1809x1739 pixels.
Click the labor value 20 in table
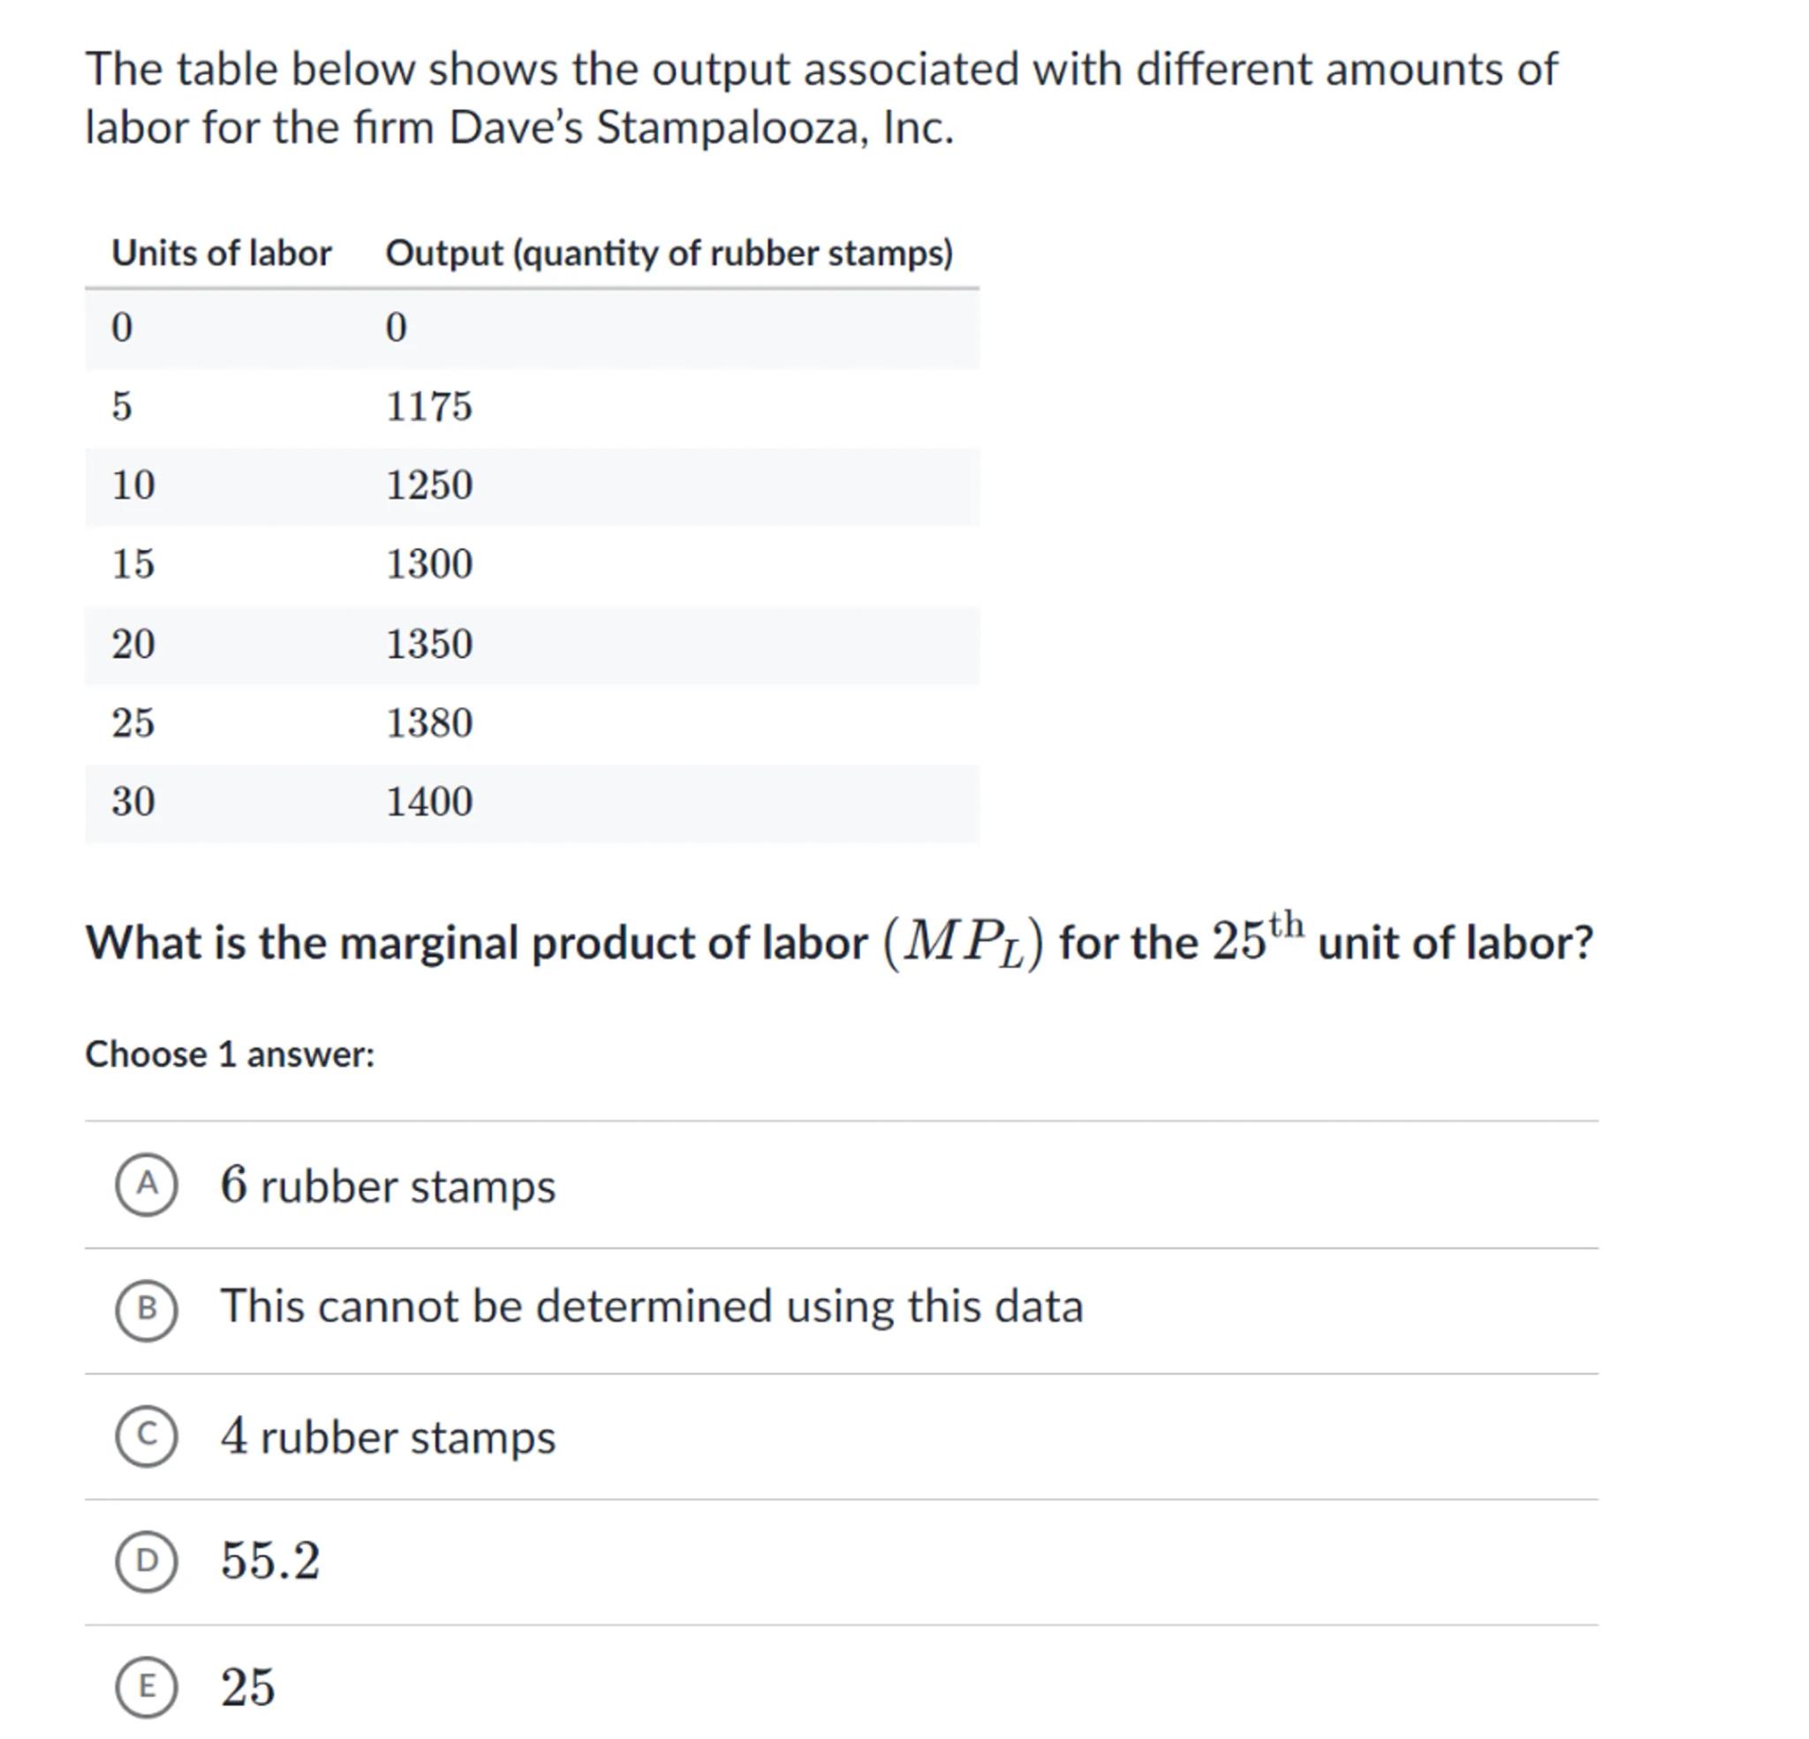132,643
